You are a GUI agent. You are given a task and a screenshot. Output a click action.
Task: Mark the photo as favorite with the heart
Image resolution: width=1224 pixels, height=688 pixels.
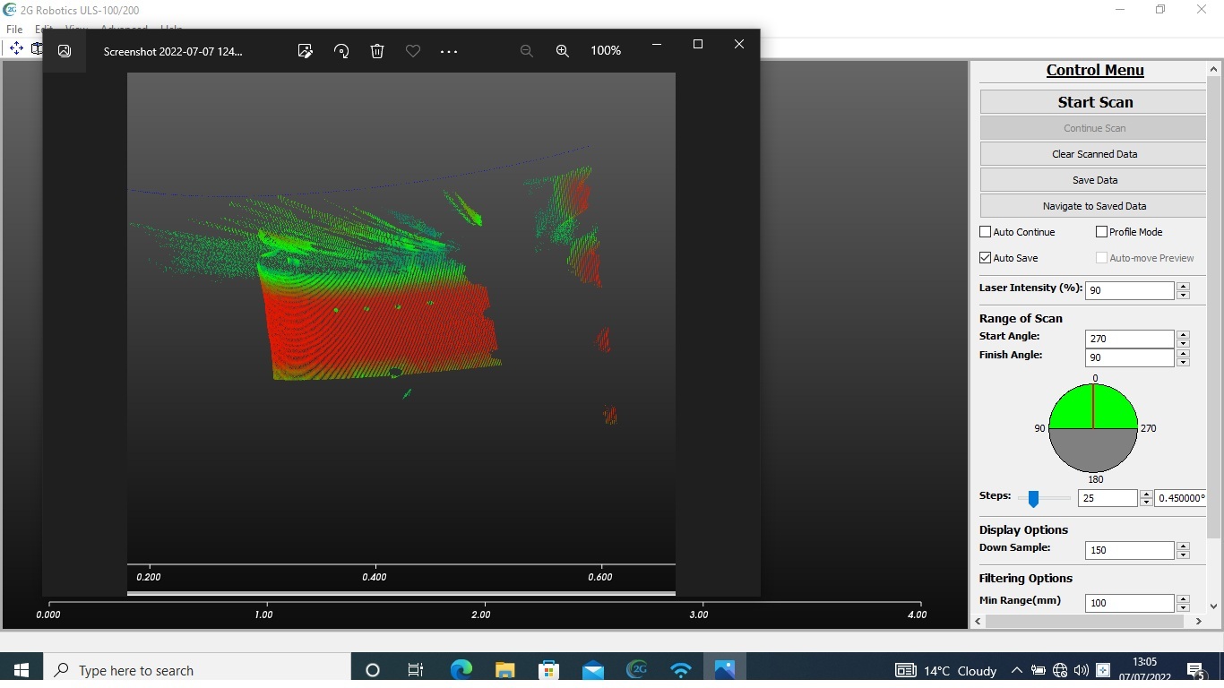pyautogui.click(x=413, y=51)
